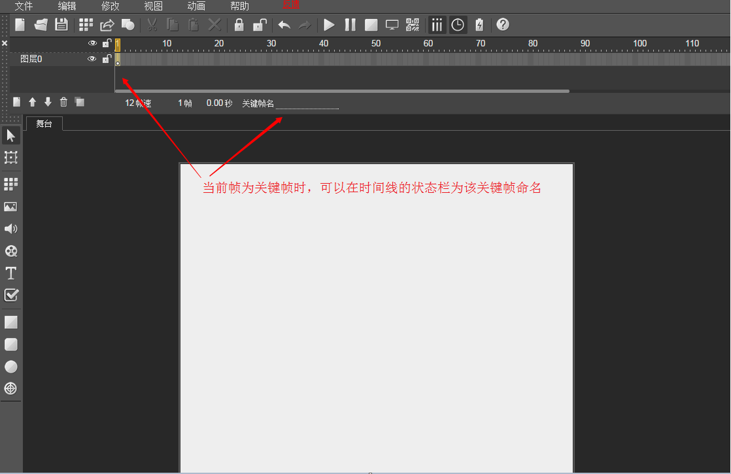Click the 关键帧名 input field

[307, 103]
